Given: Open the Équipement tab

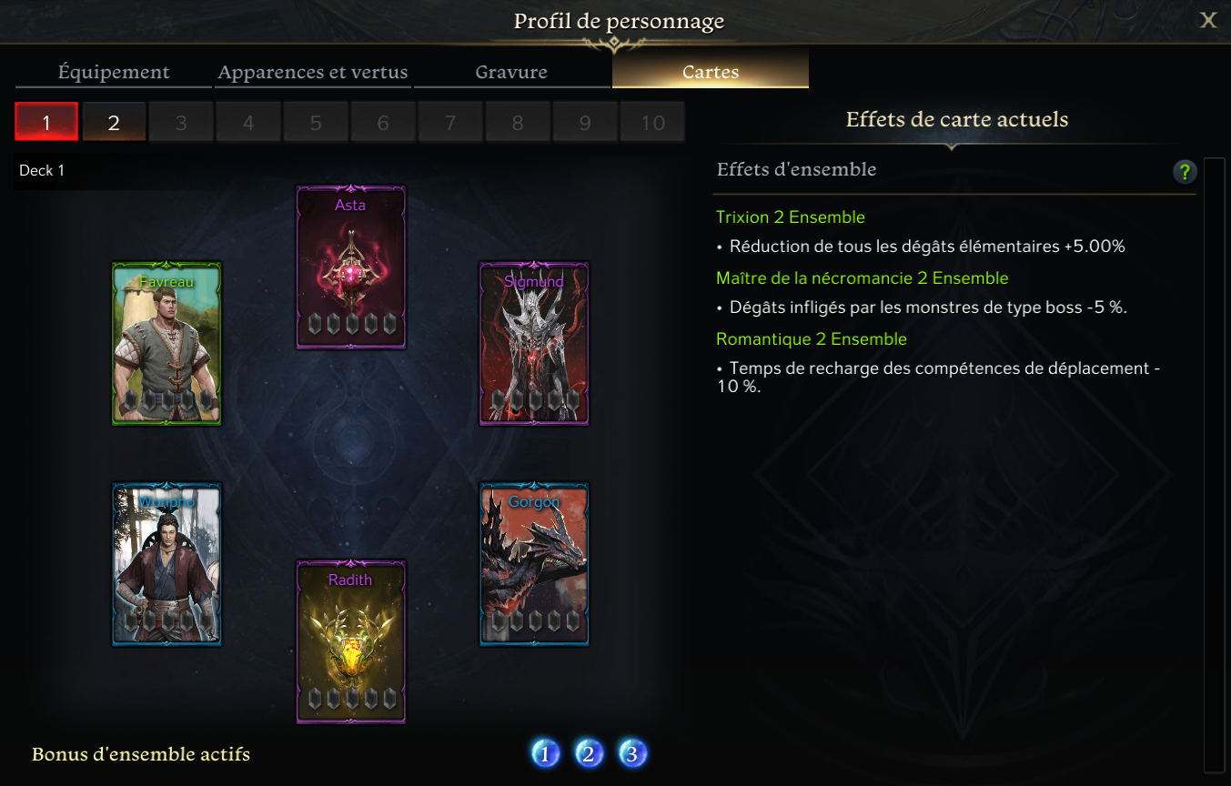Looking at the screenshot, I should click(114, 72).
